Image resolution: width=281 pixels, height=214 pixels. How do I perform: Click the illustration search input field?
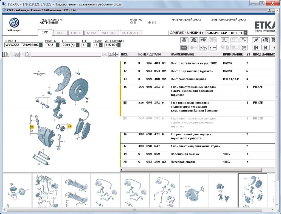(66, 55)
